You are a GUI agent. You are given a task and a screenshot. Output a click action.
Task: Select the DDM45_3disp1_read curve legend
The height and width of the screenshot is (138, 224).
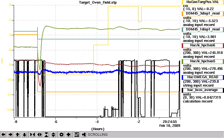click(x=203, y=13)
